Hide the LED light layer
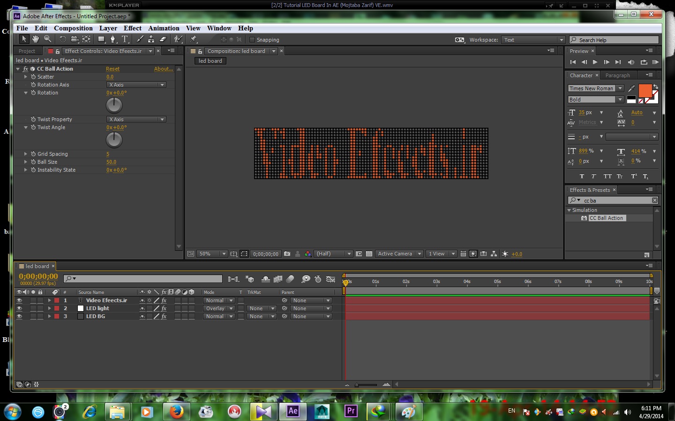The image size is (675, 421). 19,308
